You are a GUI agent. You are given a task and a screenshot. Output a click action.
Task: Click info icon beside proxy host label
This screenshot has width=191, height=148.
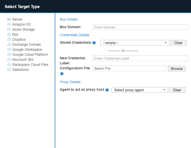[107, 90]
